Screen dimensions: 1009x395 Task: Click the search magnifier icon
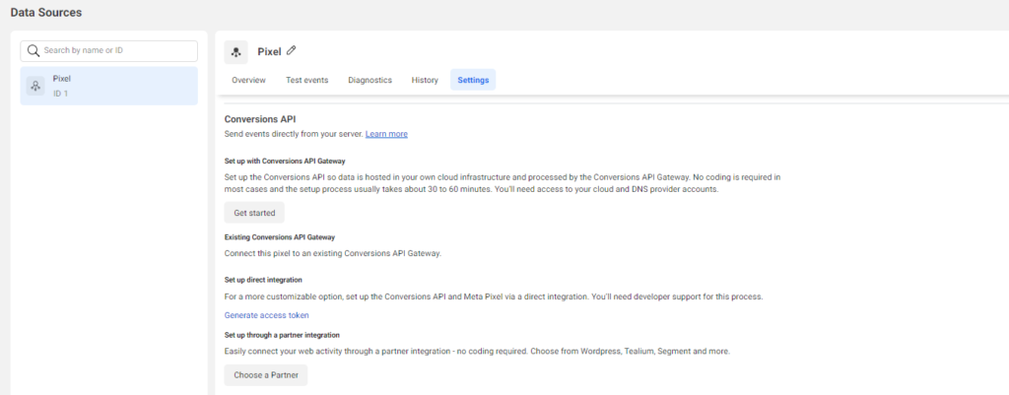[34, 50]
